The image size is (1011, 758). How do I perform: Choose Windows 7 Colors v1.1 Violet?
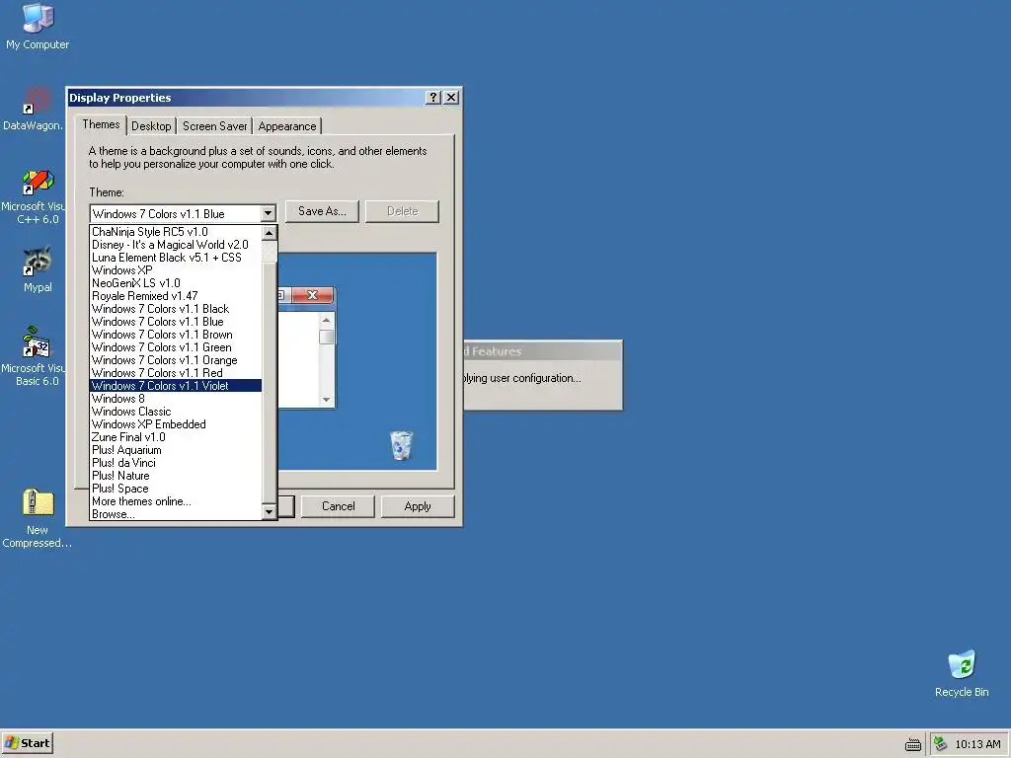point(176,386)
